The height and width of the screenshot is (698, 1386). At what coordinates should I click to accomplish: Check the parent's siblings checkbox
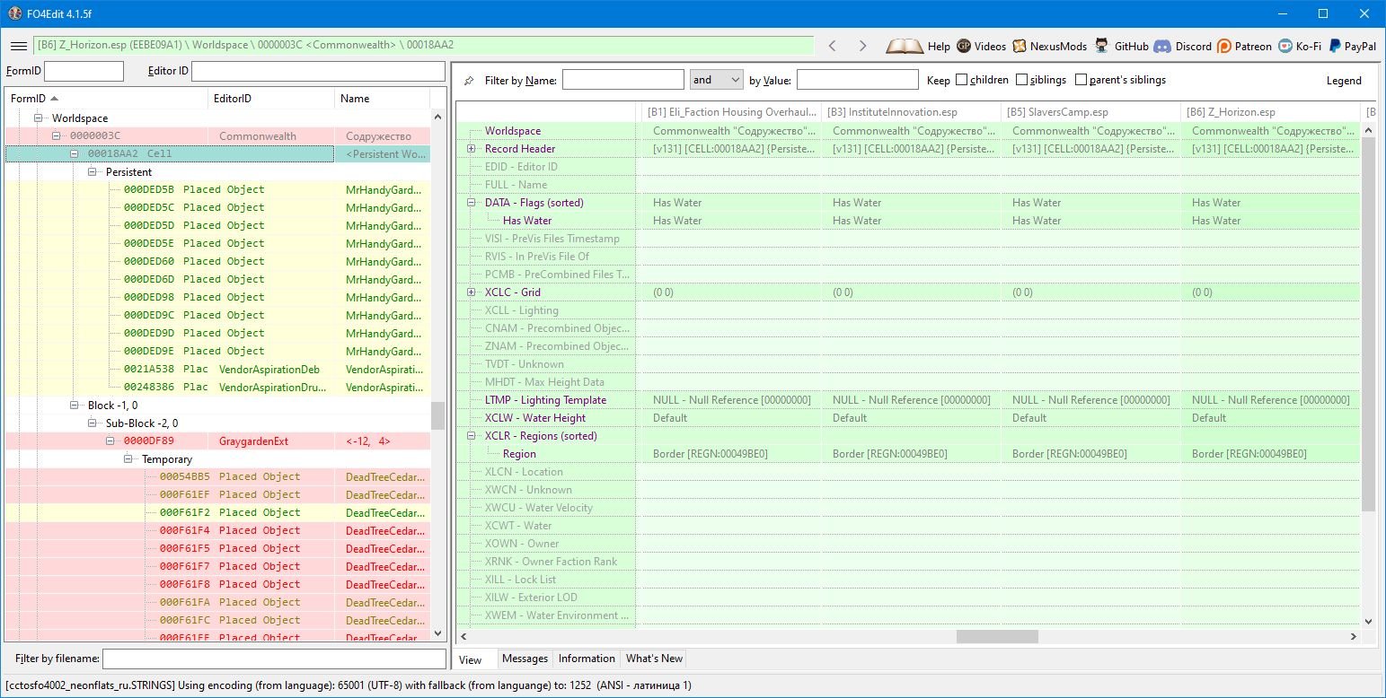tap(1081, 80)
